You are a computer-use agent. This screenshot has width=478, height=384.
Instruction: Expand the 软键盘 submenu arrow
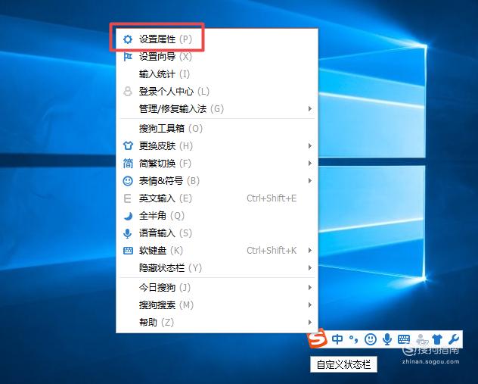(310, 251)
